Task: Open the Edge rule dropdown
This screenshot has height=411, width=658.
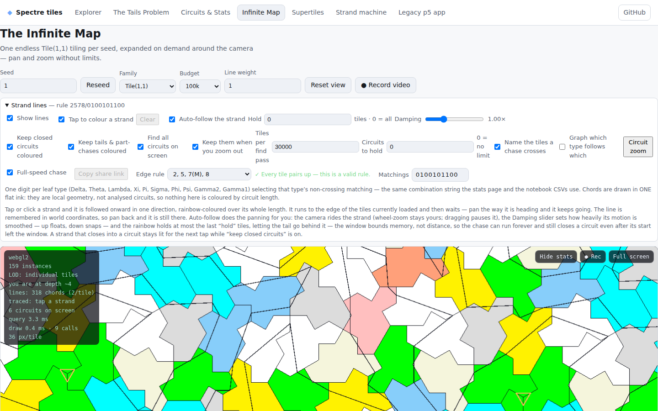Action: click(x=209, y=174)
